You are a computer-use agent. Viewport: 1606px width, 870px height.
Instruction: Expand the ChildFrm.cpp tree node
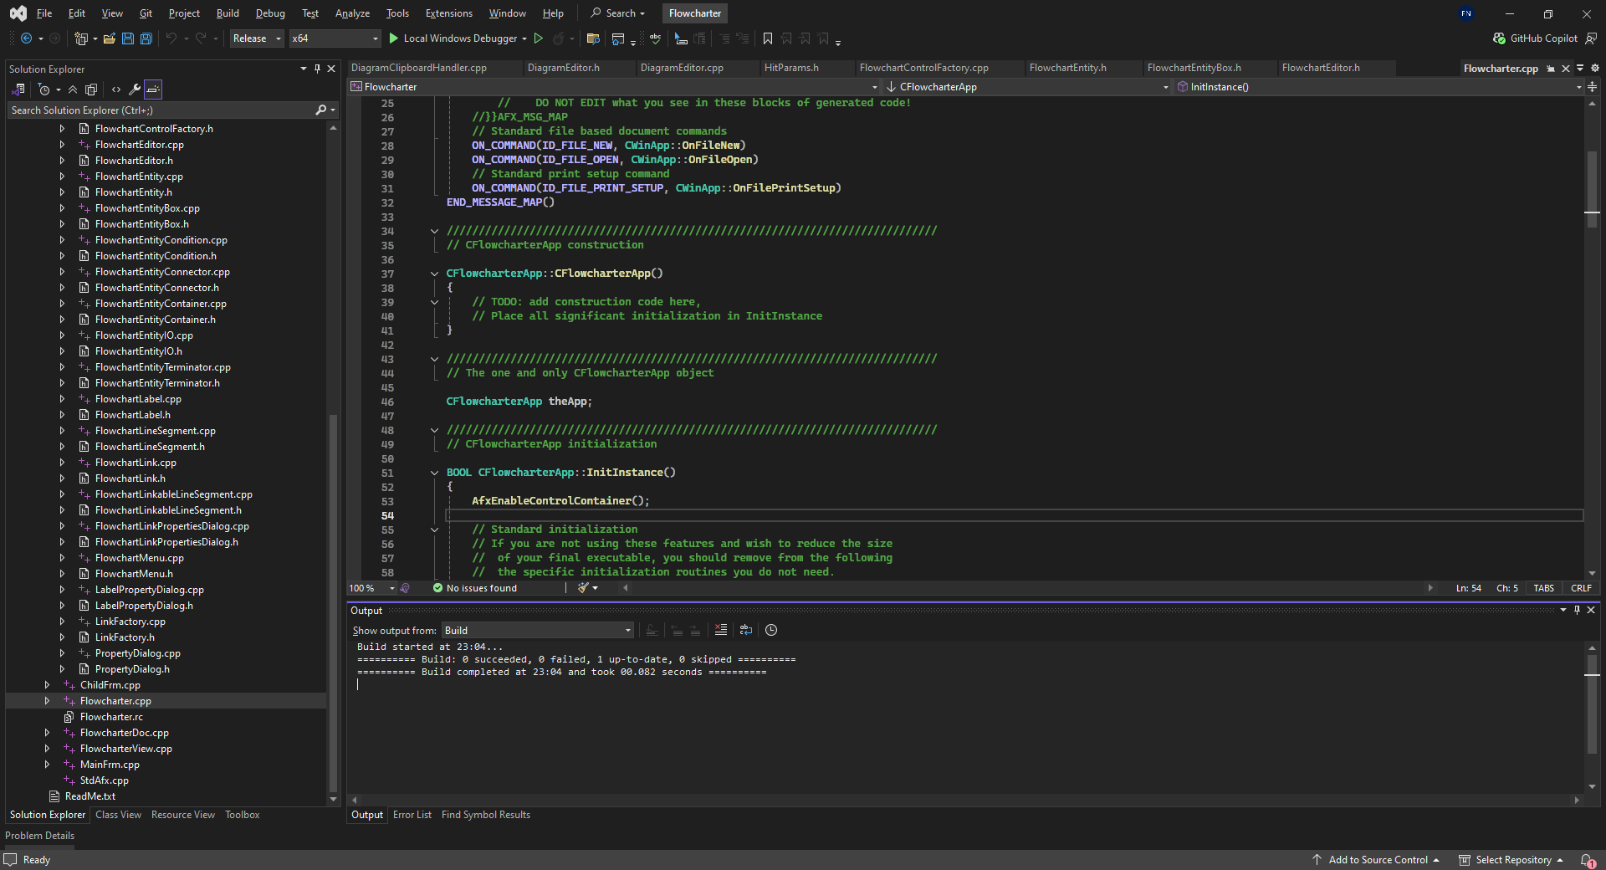[x=47, y=685]
